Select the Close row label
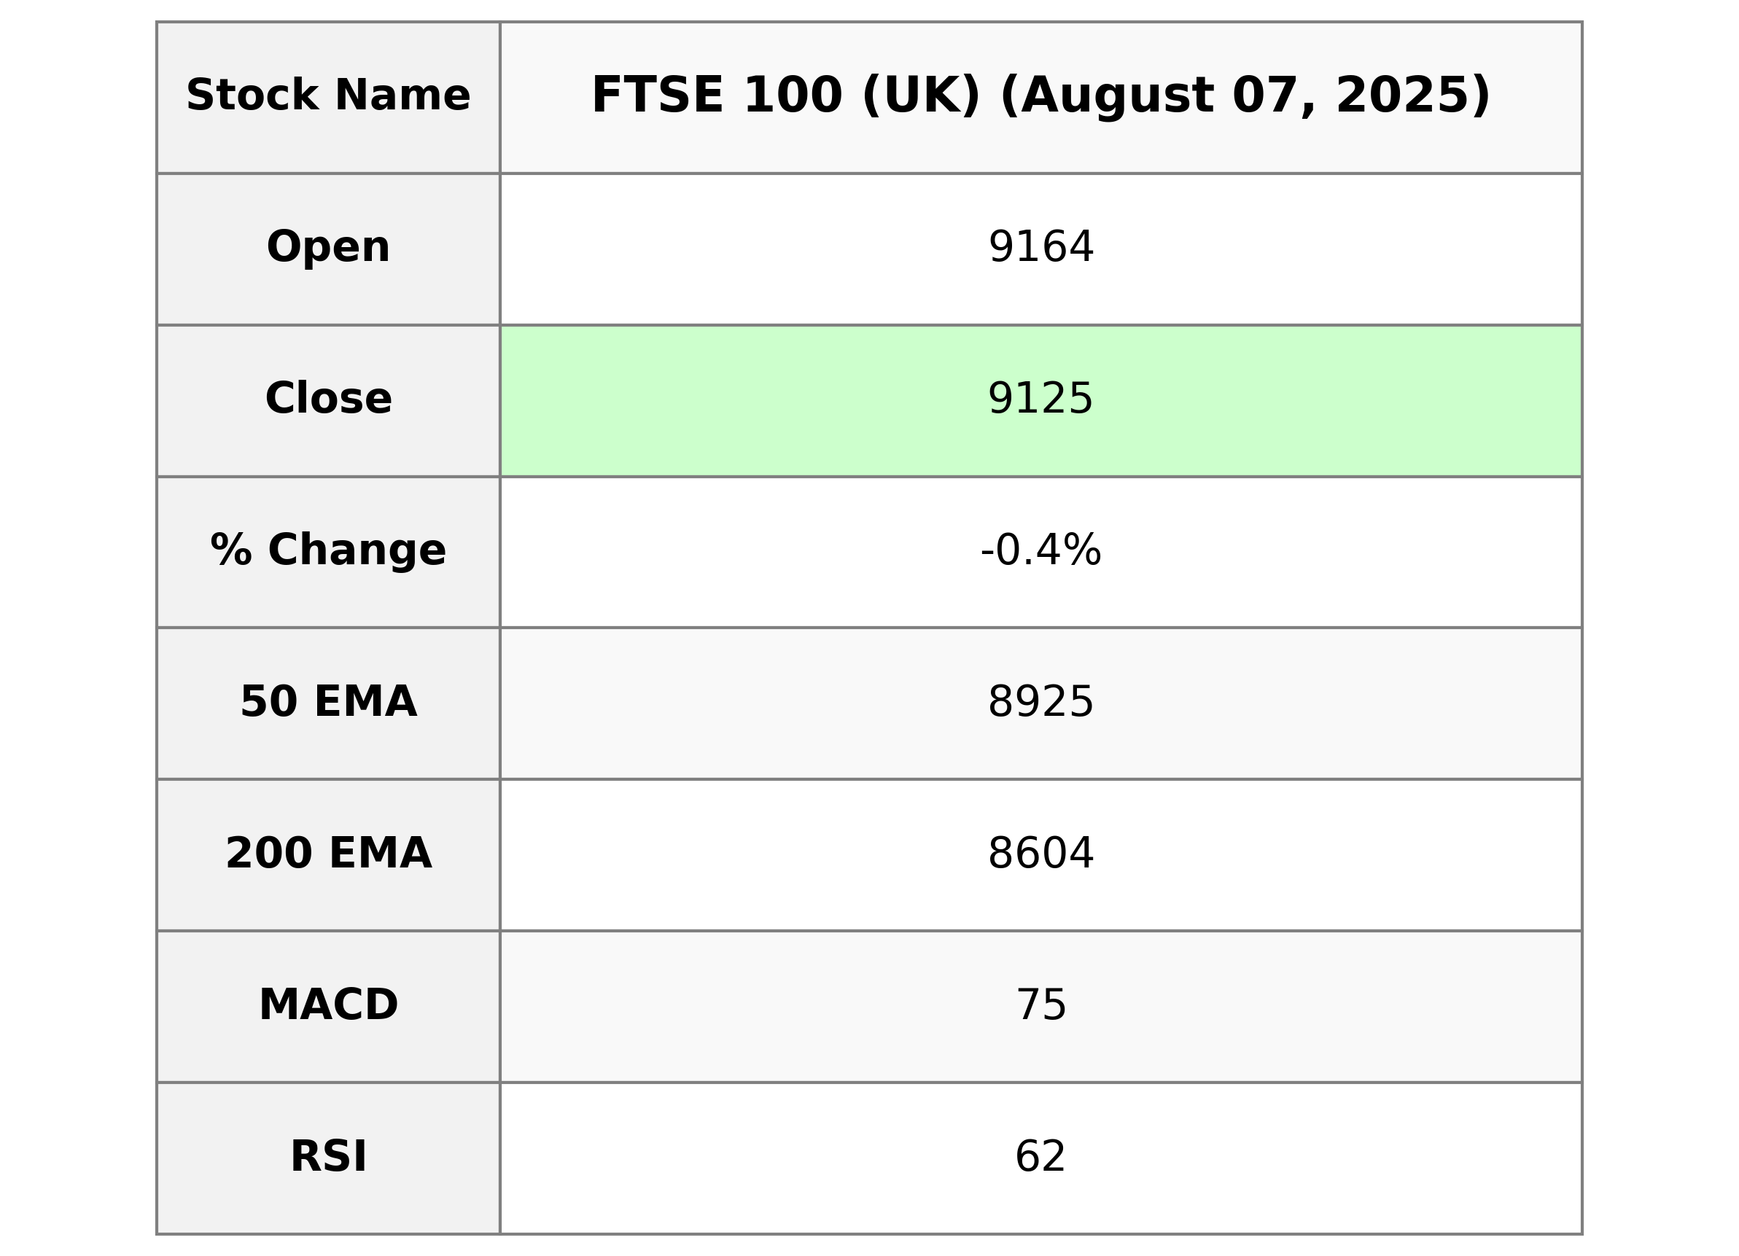This screenshot has height=1256, width=1739. [x=328, y=399]
